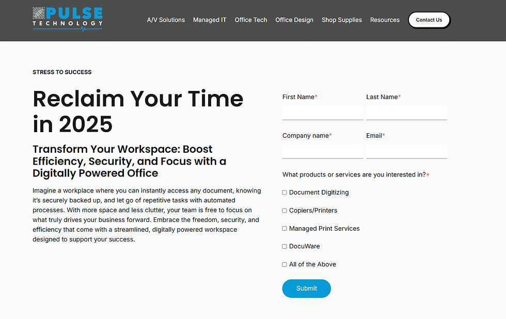
Task: Click the Pulse Technology logo
Action: 67,19
